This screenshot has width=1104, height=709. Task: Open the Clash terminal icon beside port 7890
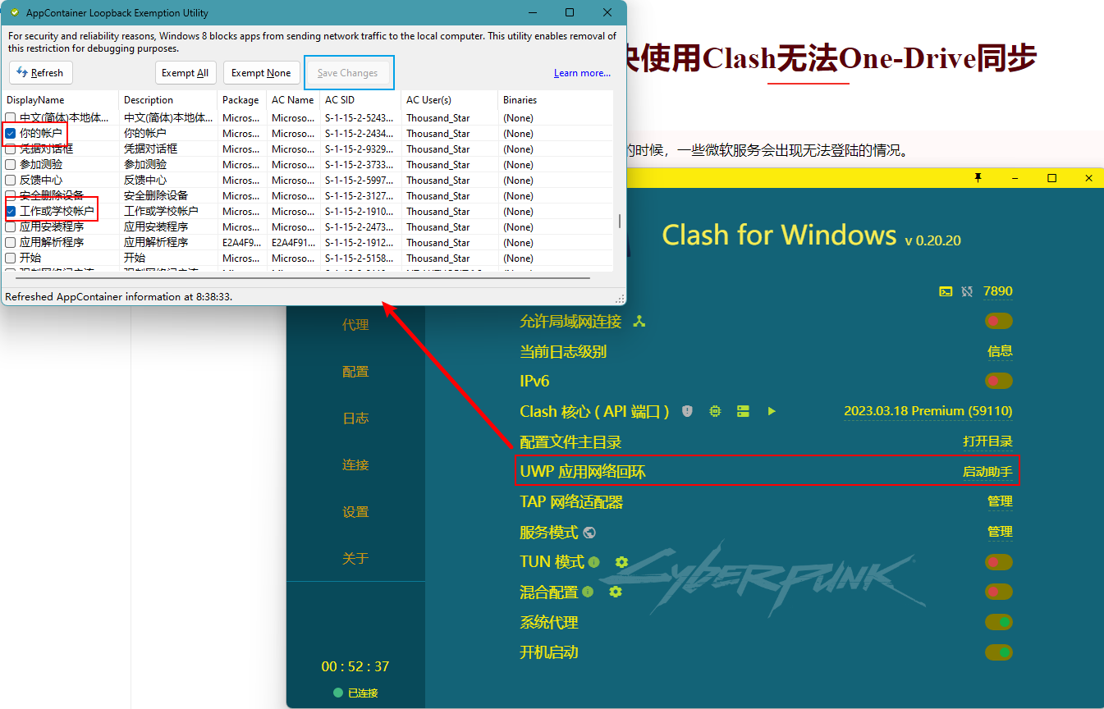click(x=946, y=291)
